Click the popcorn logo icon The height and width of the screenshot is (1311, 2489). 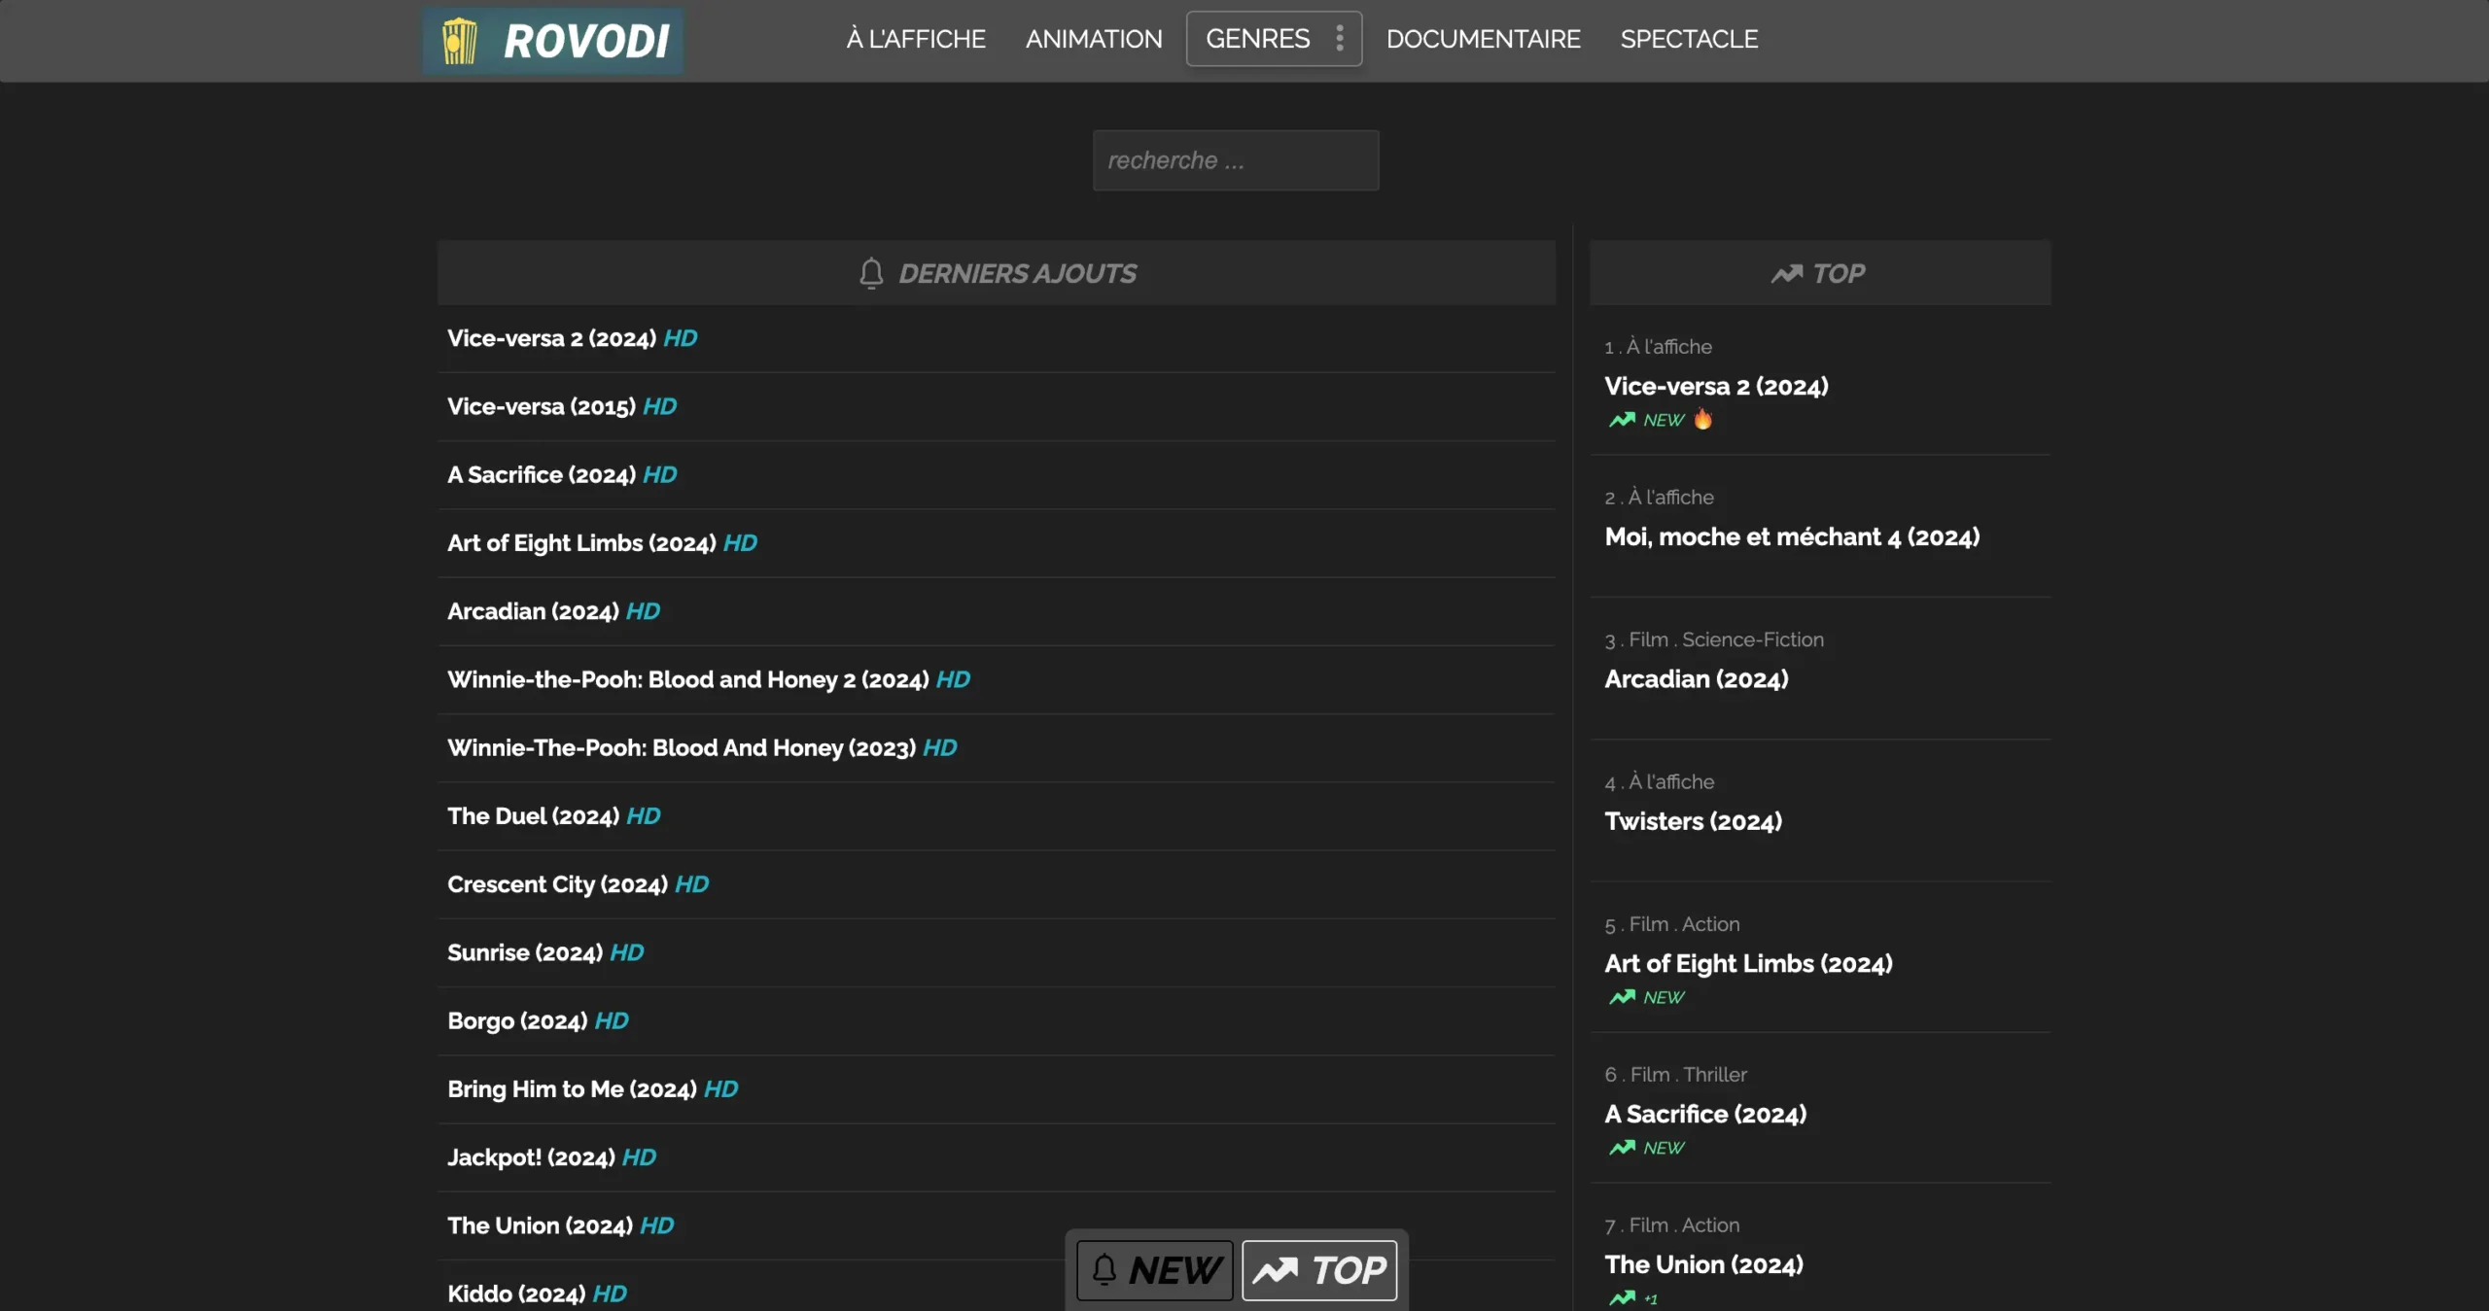click(459, 41)
